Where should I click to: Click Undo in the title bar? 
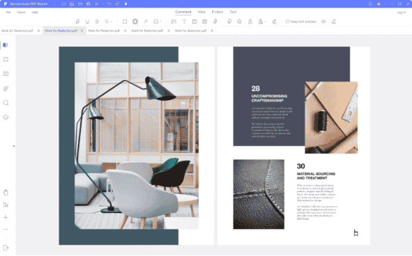(x=109, y=4)
